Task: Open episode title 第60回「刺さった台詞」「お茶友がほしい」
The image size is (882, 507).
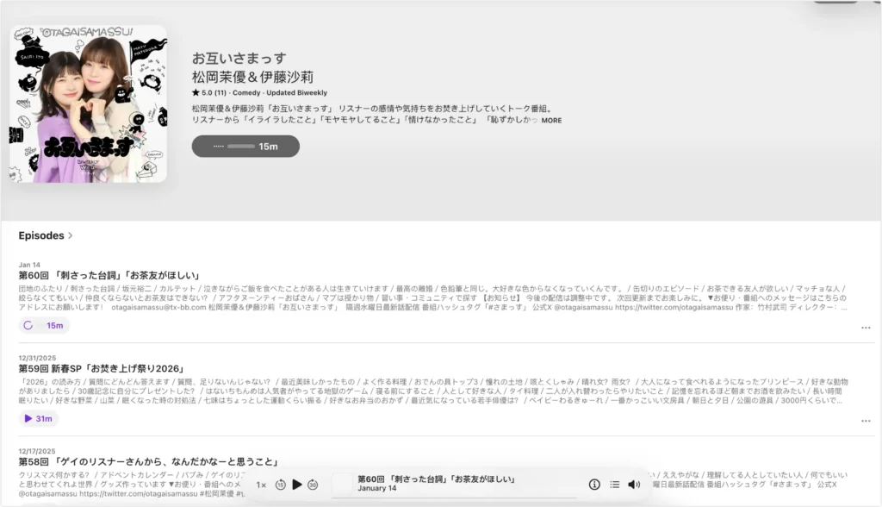Action: tap(109, 275)
